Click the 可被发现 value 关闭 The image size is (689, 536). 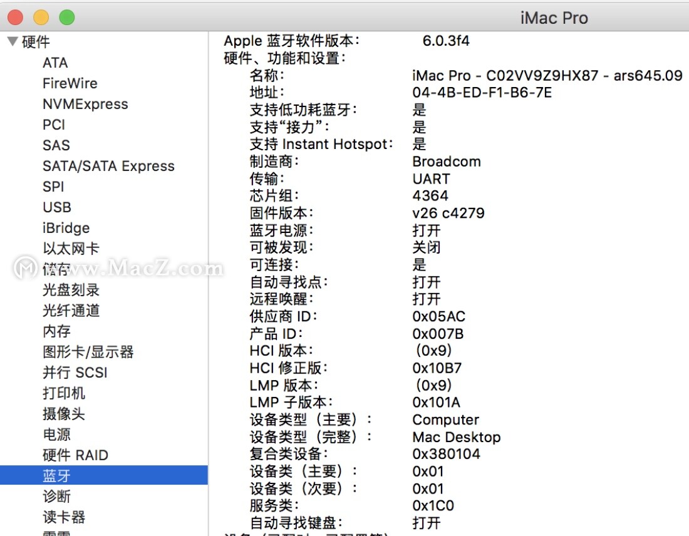click(x=426, y=247)
